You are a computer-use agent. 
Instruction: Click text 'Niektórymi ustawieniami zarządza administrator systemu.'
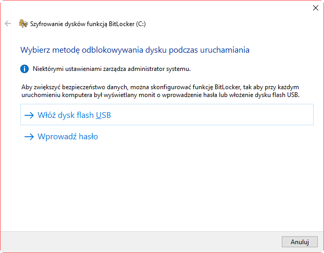(x=111, y=69)
